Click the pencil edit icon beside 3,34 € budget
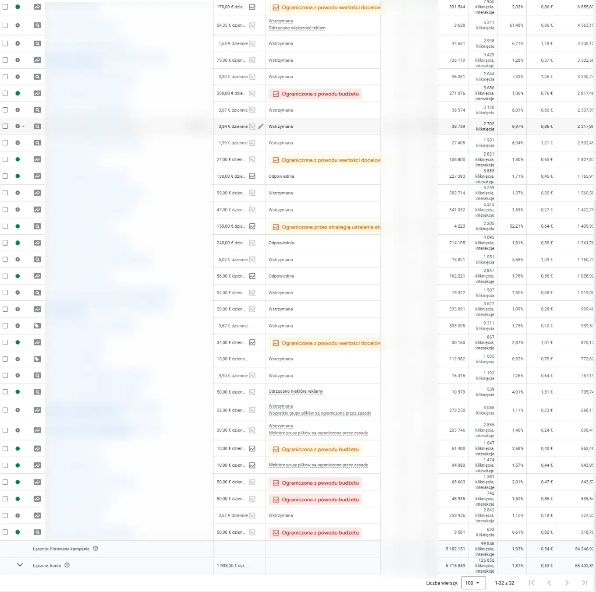596x592 pixels. click(261, 127)
